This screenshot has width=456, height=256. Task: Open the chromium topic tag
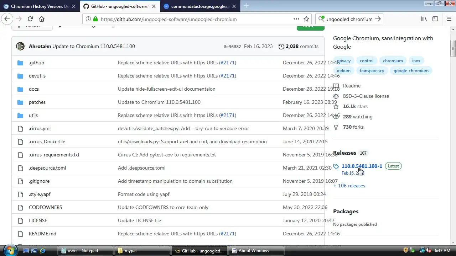tap(393, 61)
